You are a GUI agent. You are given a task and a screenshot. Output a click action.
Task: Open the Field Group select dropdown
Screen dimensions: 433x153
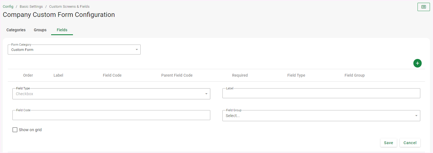tap(321, 116)
